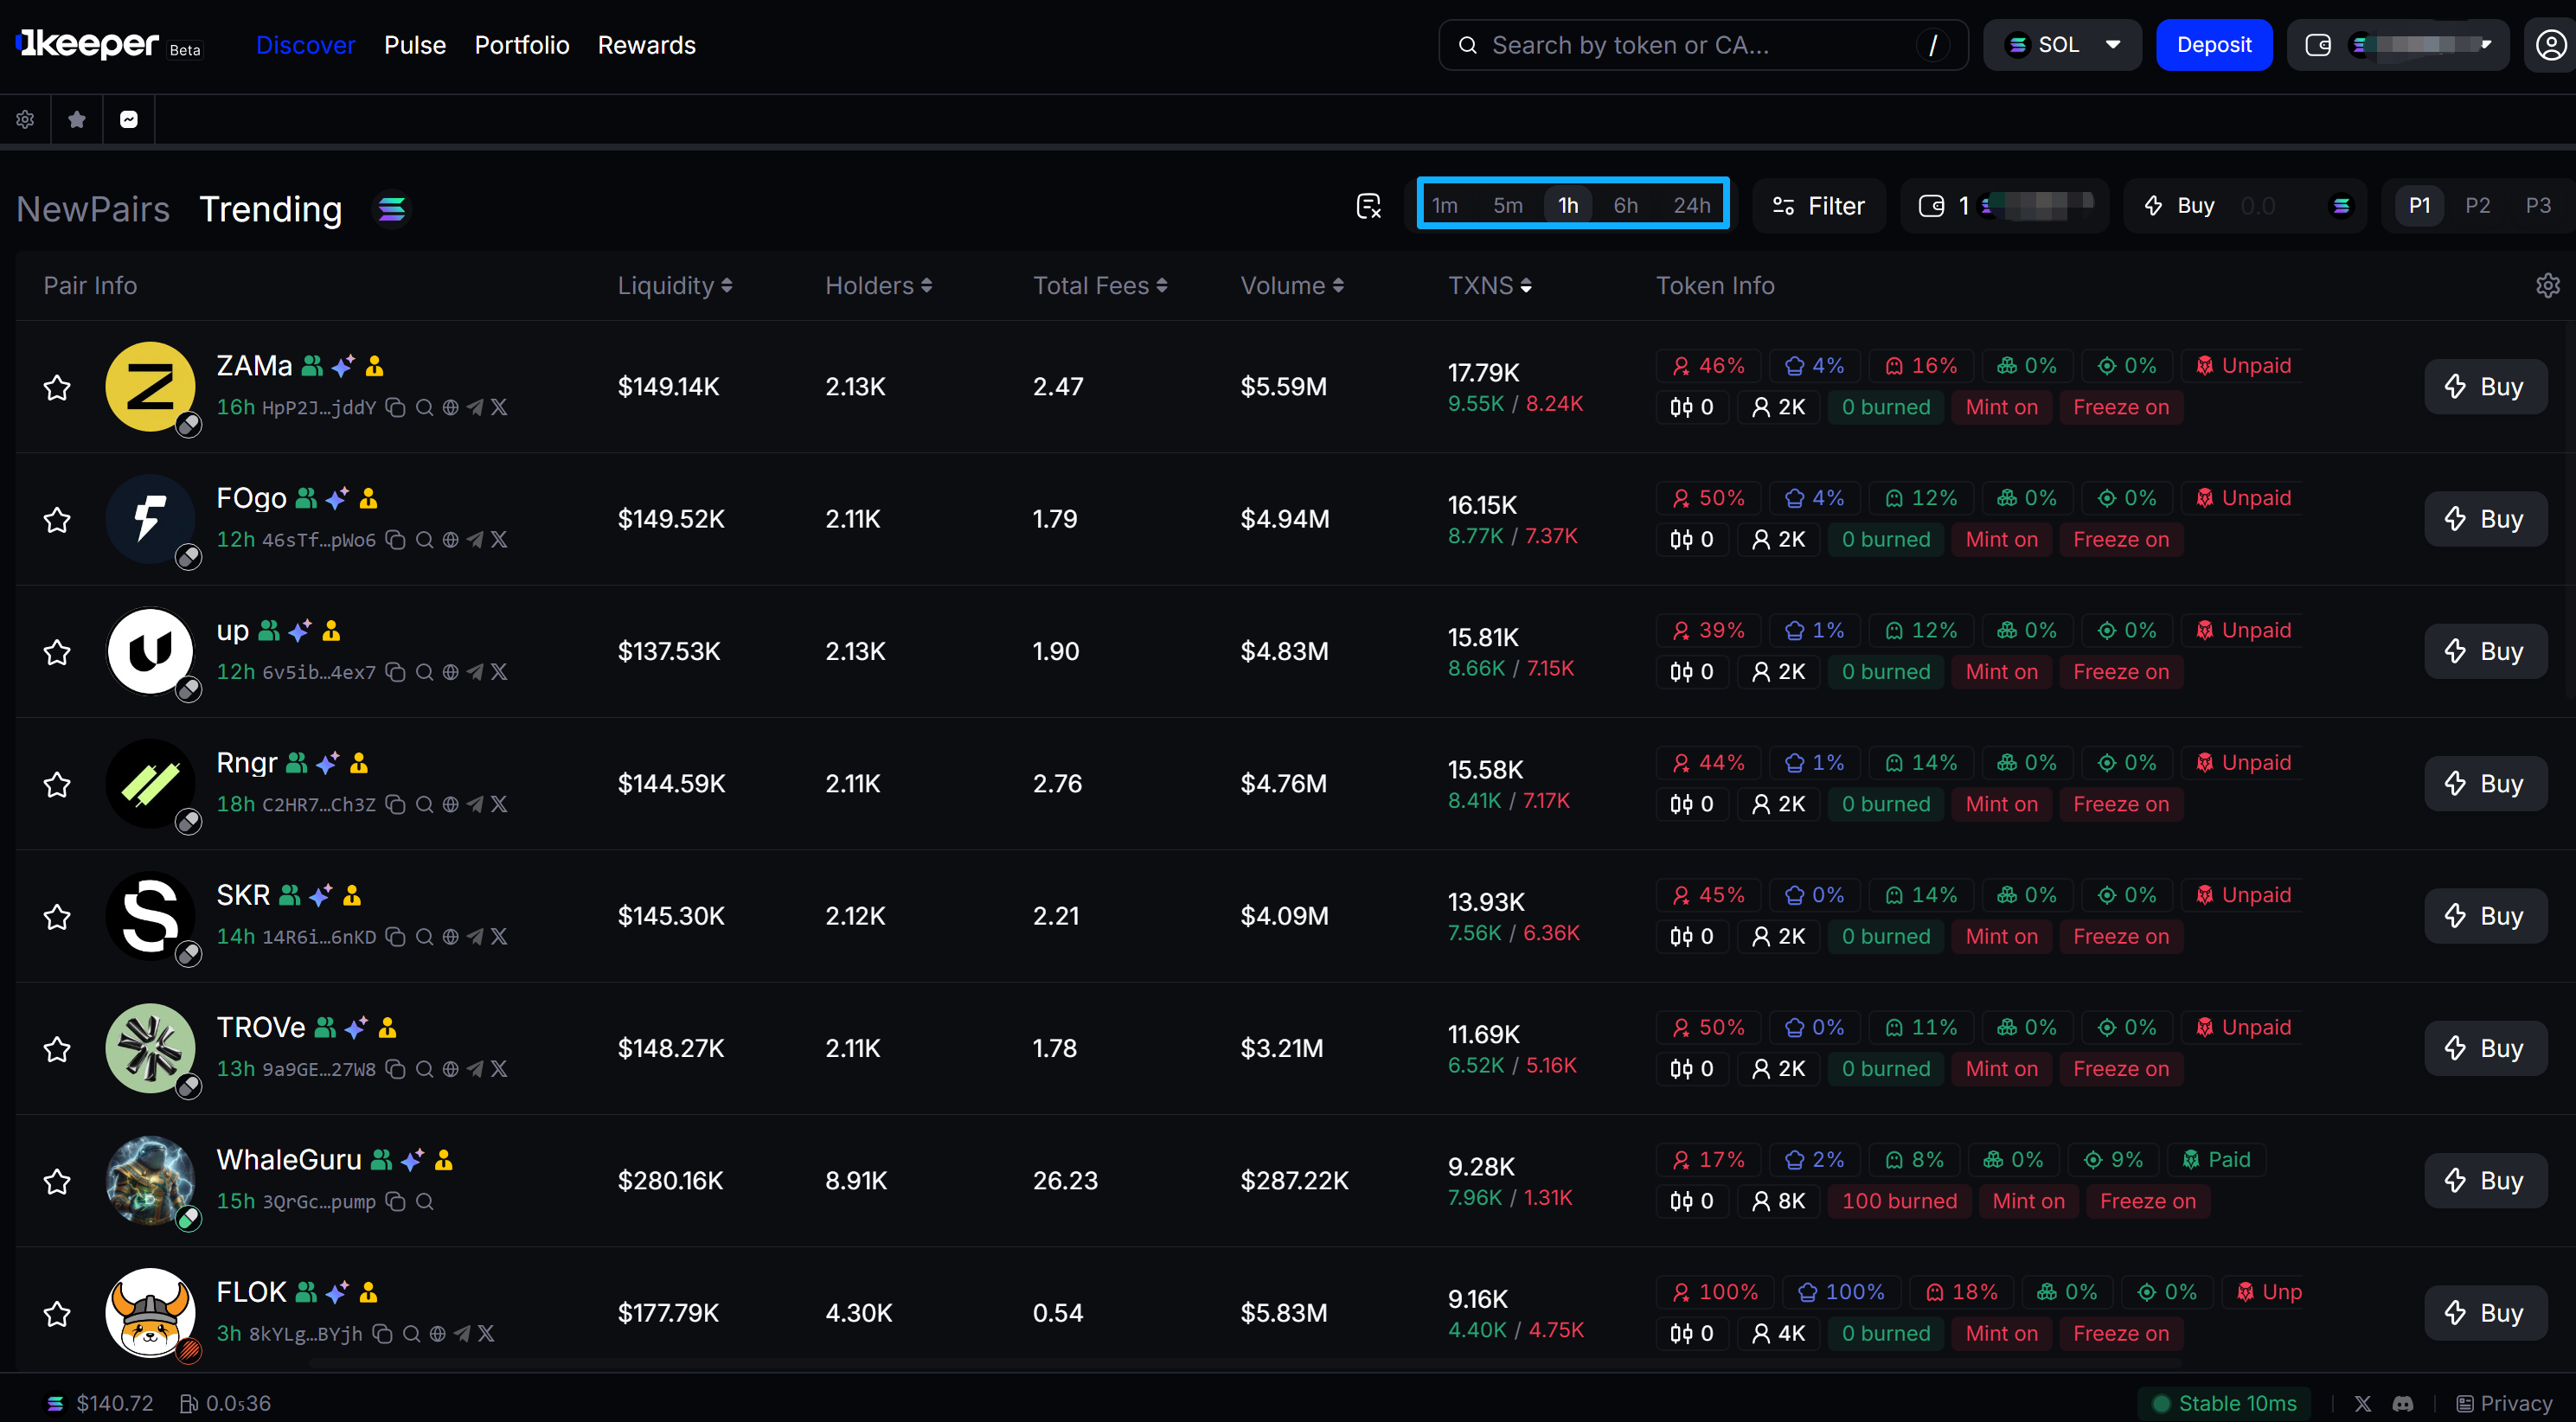Sort by Liquidity column arrows
Image resolution: width=2576 pixels, height=1422 pixels.
pos(727,286)
